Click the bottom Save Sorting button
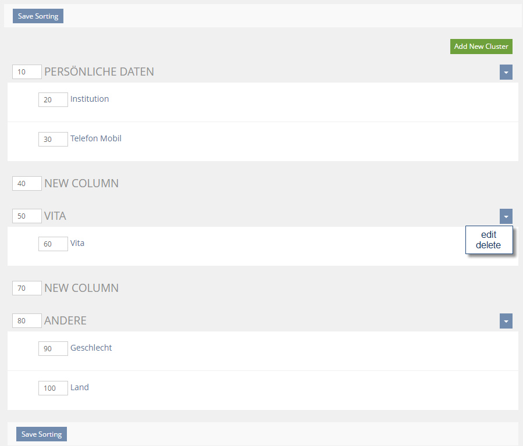The height and width of the screenshot is (446, 523). pyautogui.click(x=41, y=434)
